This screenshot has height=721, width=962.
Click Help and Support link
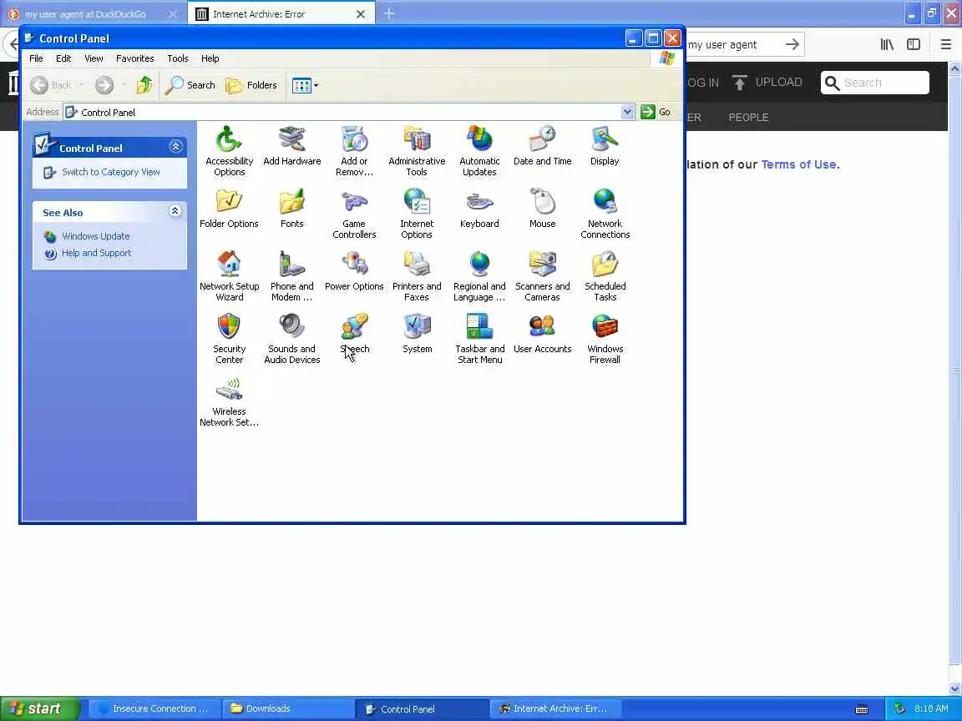(96, 253)
